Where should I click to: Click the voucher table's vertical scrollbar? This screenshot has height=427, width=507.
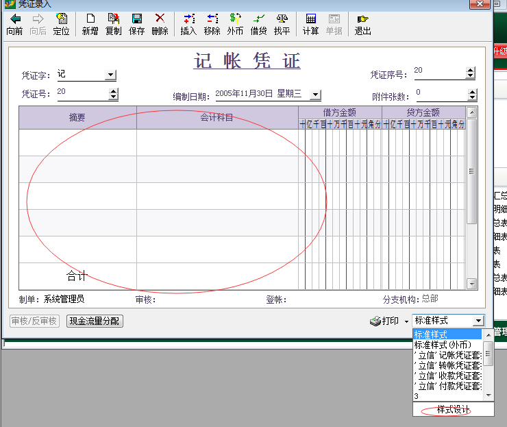(471, 171)
